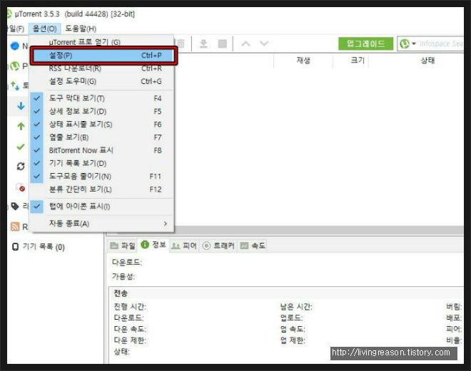Click the blue hexagon sidebar icon
The height and width of the screenshot is (371, 471).
click(x=15, y=46)
